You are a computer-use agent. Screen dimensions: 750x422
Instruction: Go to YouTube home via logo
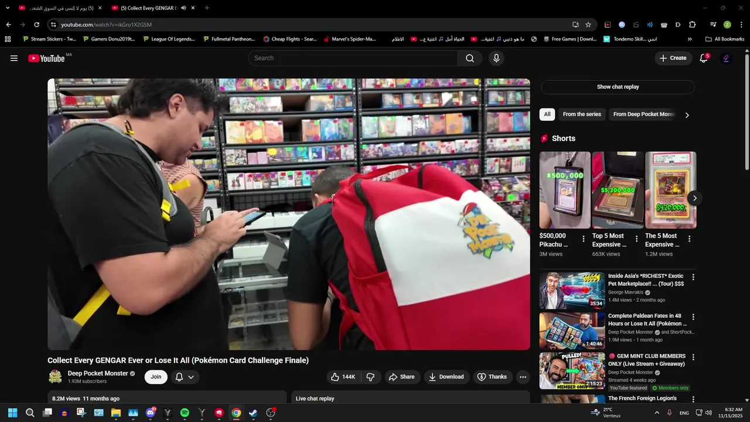pos(47,58)
